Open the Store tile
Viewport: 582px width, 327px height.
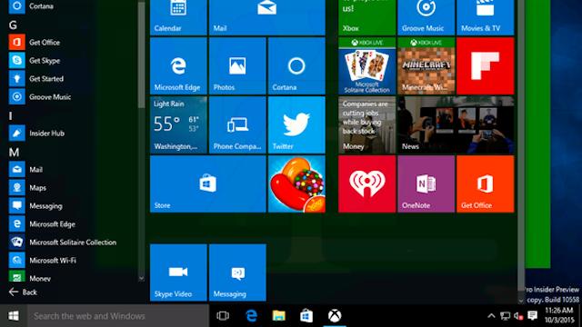click(208, 183)
